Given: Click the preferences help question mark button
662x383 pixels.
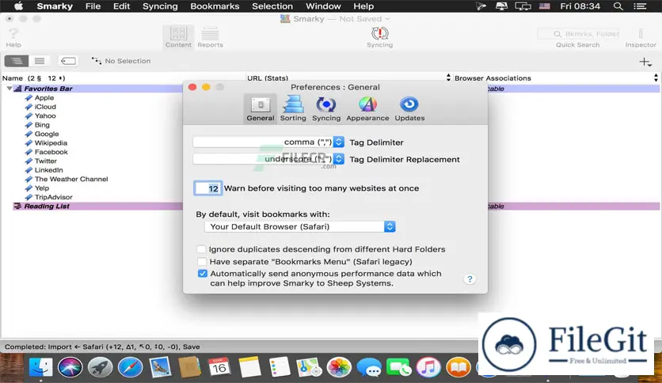Looking at the screenshot, I should [x=470, y=279].
